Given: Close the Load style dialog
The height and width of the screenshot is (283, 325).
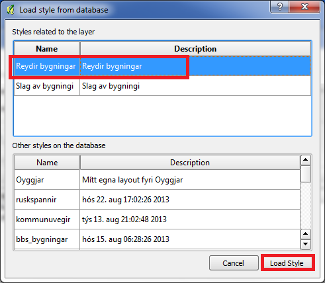Looking at the screenshot, I should 304,7.
